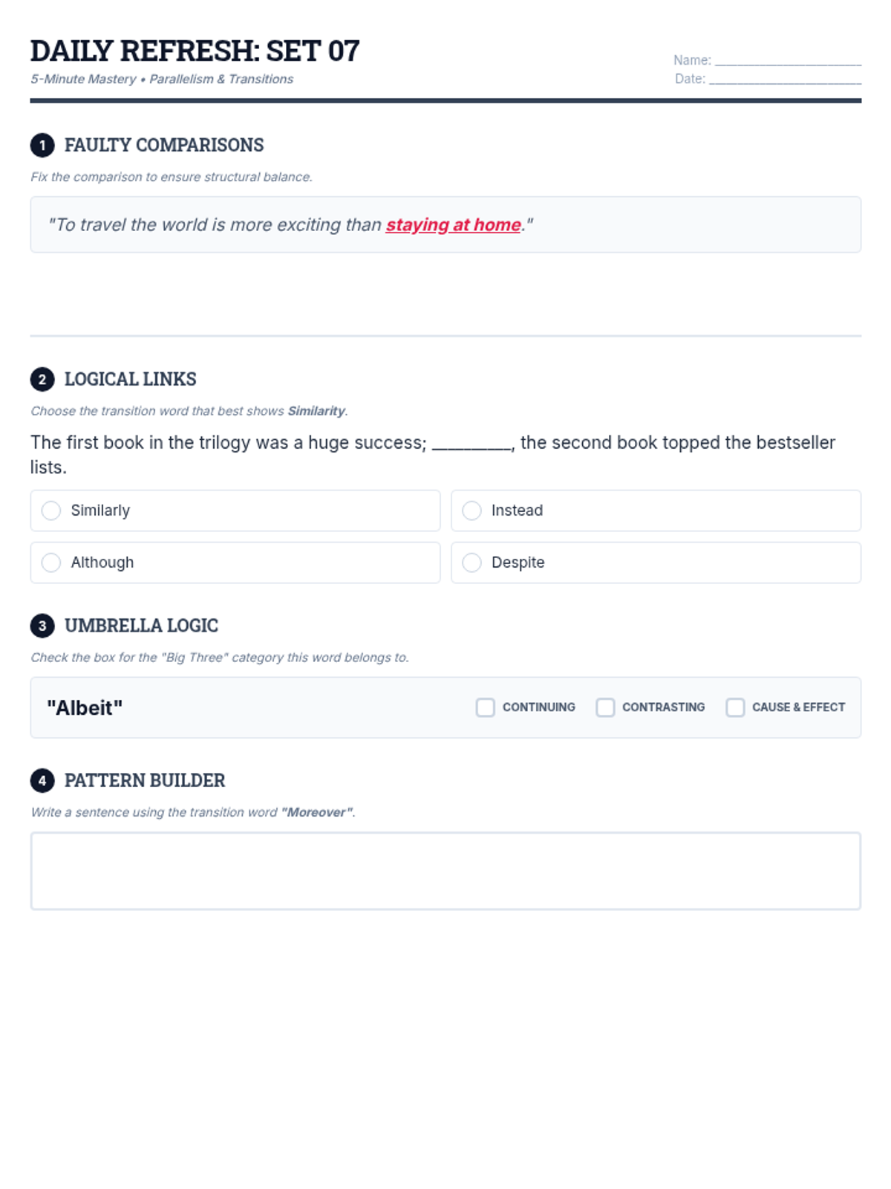Pick the Despite radio option

pyautogui.click(x=471, y=563)
